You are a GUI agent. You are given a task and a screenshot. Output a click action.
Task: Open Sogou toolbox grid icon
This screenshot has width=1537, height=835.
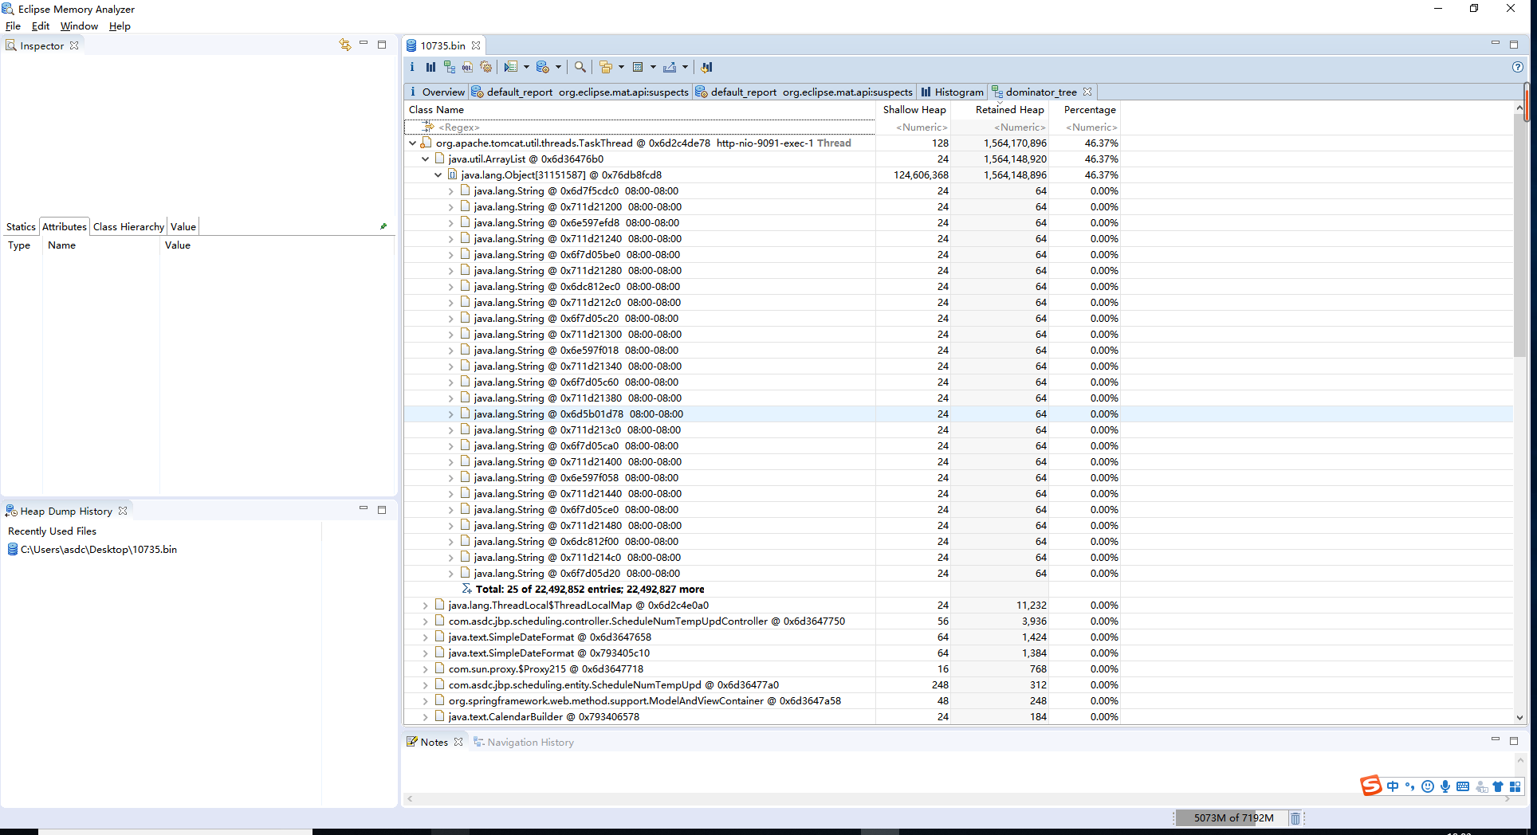point(1515,786)
